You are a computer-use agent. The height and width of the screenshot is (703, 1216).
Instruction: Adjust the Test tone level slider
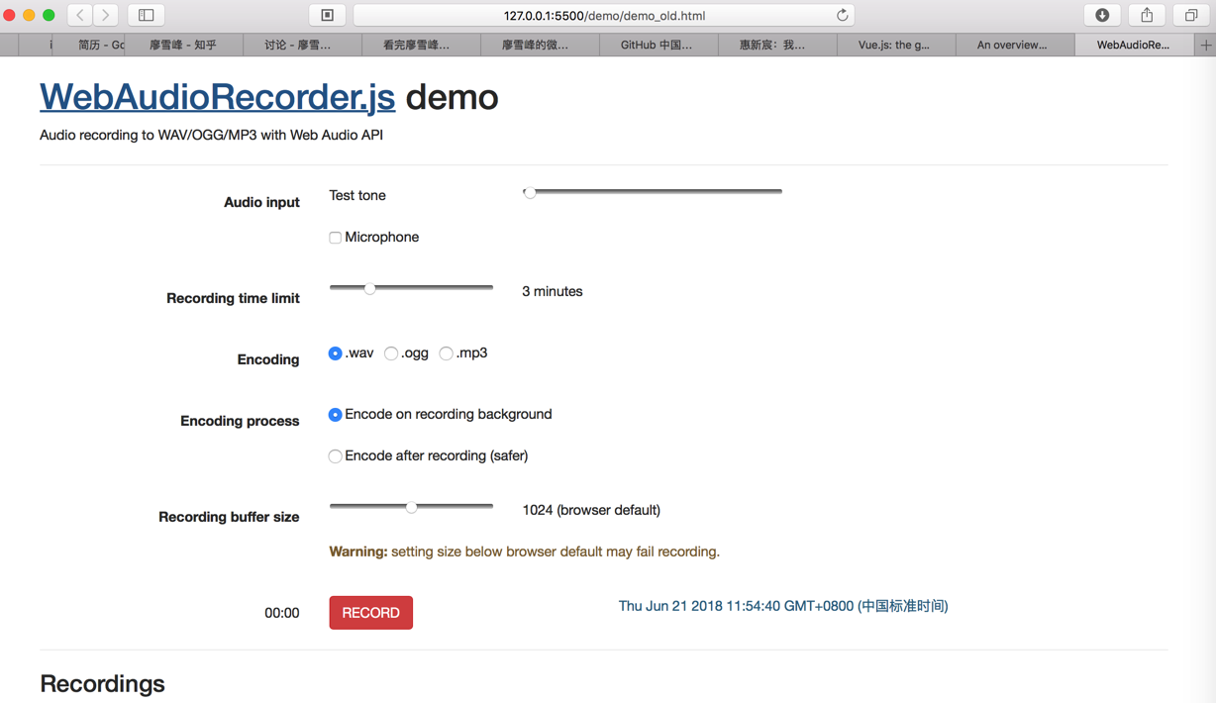click(653, 192)
